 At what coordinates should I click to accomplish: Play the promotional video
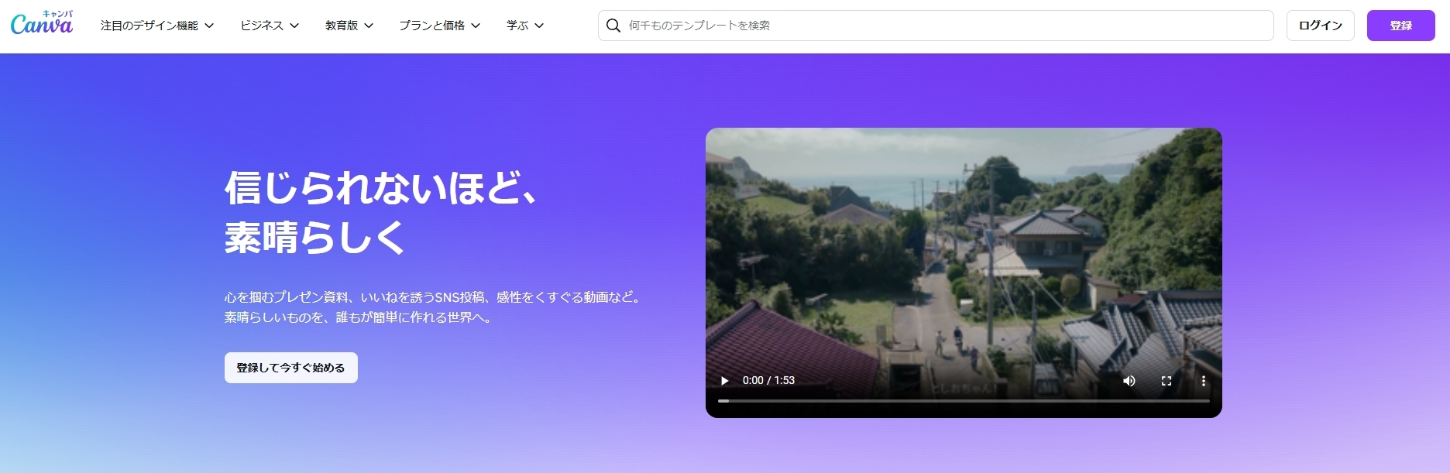click(725, 381)
